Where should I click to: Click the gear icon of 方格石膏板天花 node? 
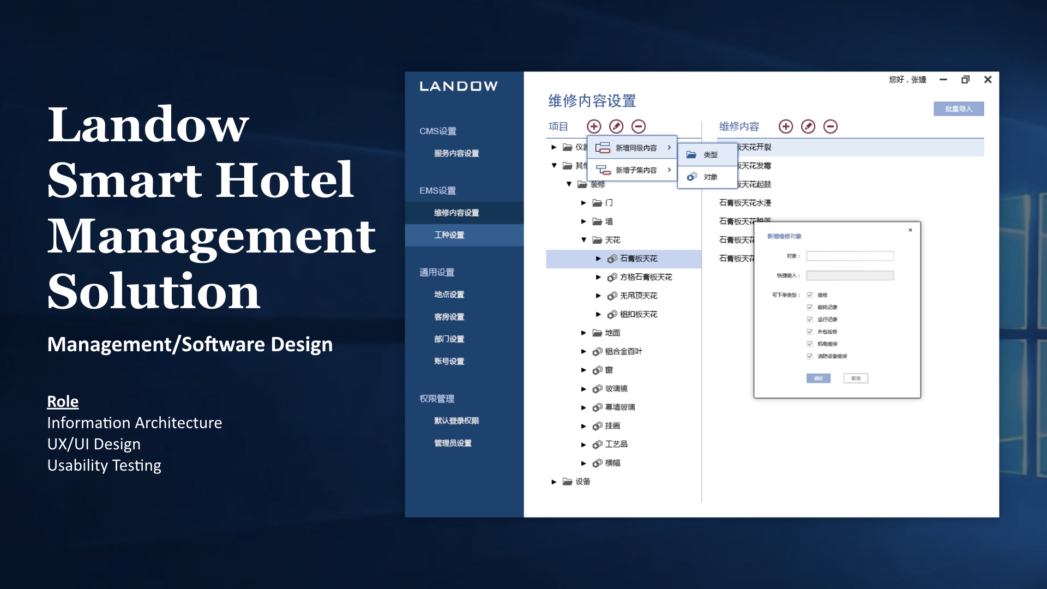[612, 277]
